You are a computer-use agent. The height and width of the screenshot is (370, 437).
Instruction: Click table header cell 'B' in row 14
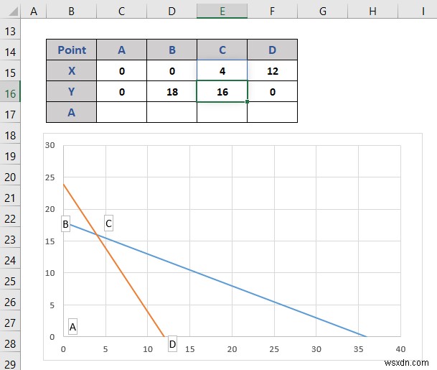click(171, 50)
